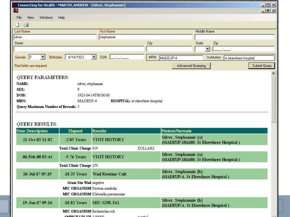Click the MIC-GNR-Url result
This screenshot has height=217, width=290.
(x=106, y=203)
